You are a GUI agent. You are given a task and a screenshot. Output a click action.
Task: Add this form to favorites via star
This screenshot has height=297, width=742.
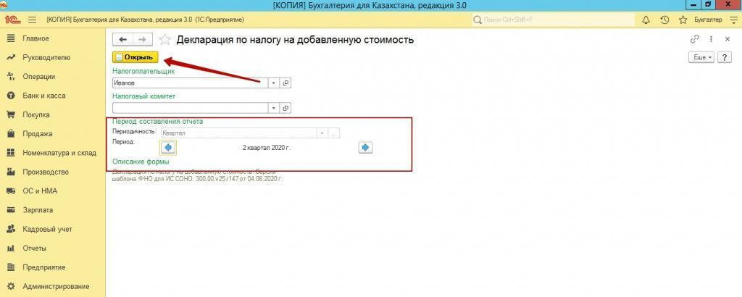point(165,40)
